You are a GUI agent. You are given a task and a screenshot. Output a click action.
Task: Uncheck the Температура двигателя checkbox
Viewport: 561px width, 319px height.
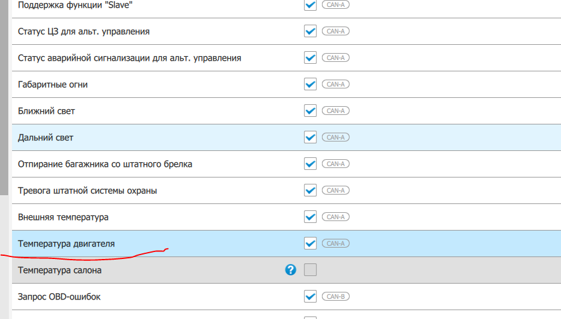tap(310, 243)
